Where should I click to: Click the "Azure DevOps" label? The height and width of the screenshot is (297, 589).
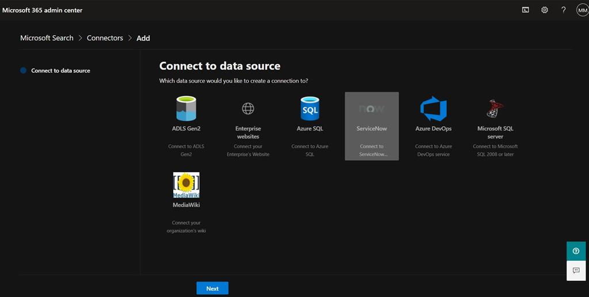tap(434, 128)
